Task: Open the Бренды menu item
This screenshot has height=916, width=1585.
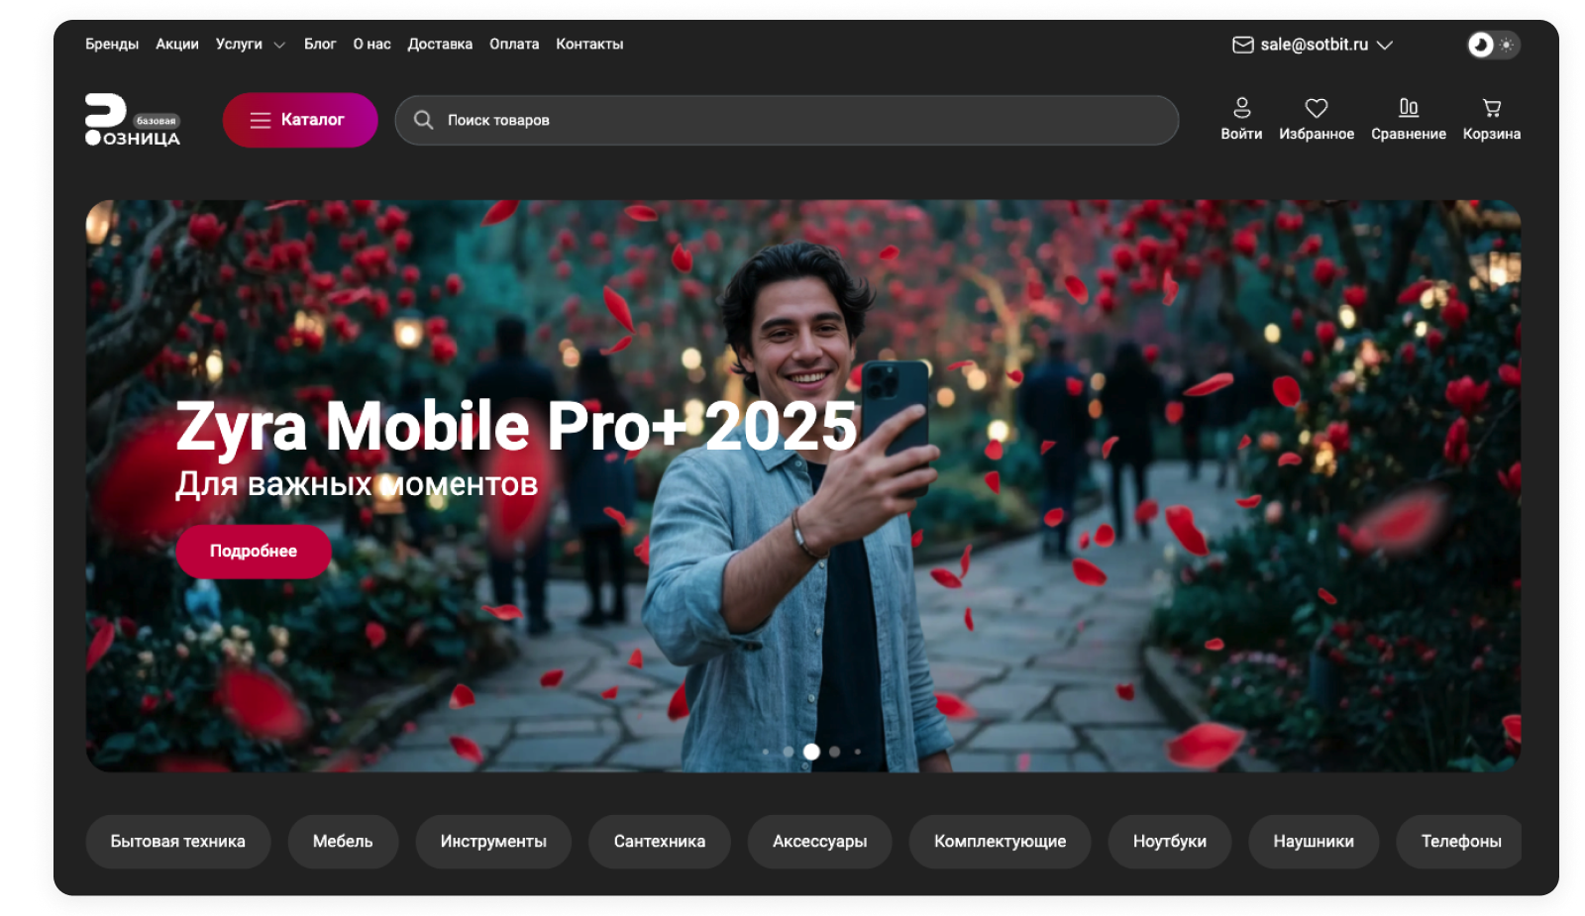Action: tap(112, 45)
